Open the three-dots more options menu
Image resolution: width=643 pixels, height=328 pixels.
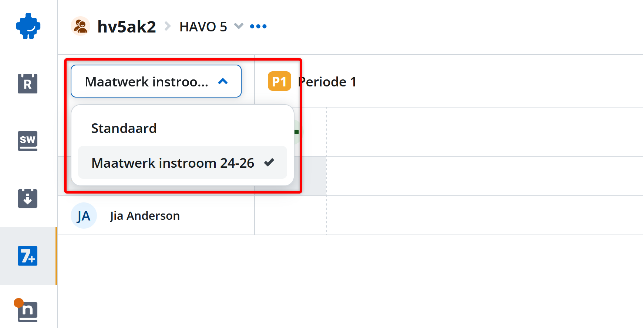tap(258, 26)
